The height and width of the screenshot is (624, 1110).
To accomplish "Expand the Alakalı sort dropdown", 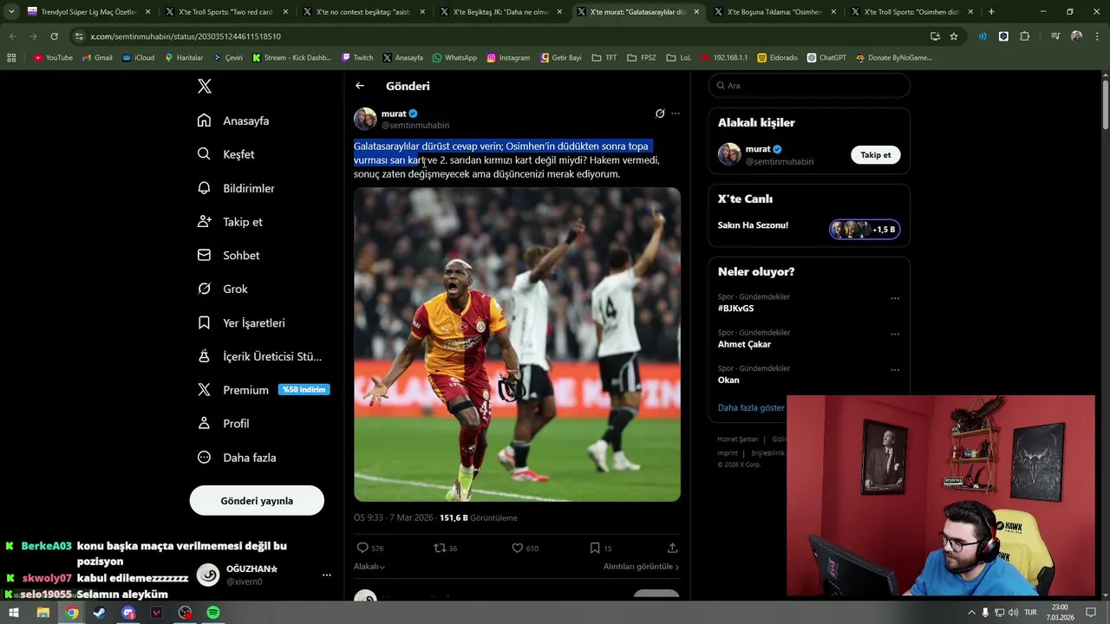I will [369, 567].
